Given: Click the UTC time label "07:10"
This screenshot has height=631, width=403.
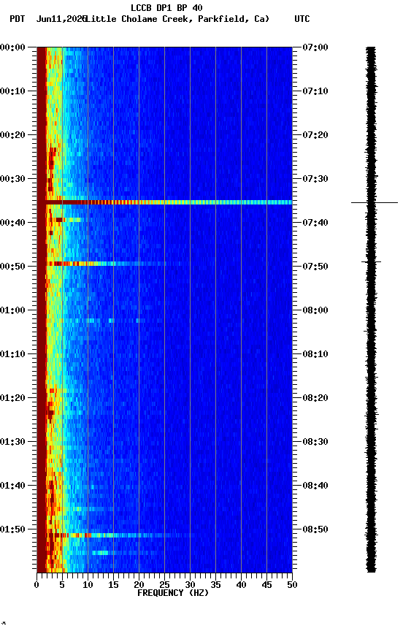Looking at the screenshot, I should (315, 91).
